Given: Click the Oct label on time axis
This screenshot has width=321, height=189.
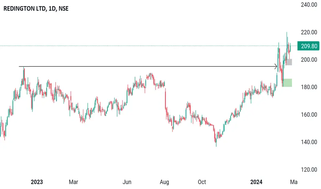Looking at the screenshot, I should pyautogui.click(x=202, y=182).
